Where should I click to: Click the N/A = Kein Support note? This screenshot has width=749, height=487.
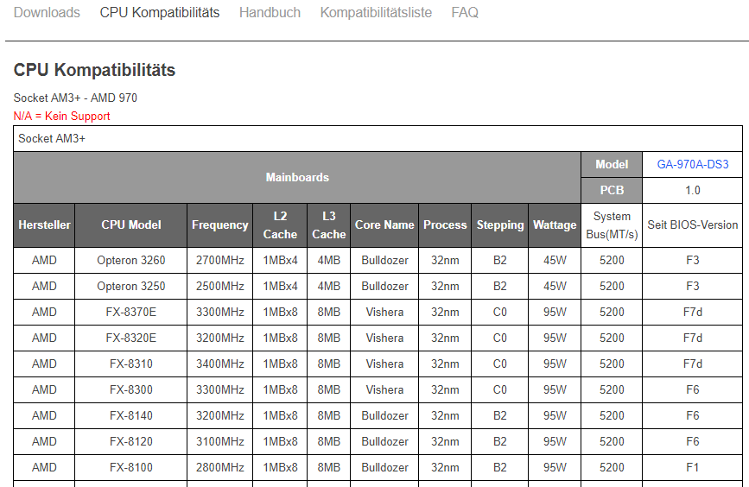(x=61, y=116)
